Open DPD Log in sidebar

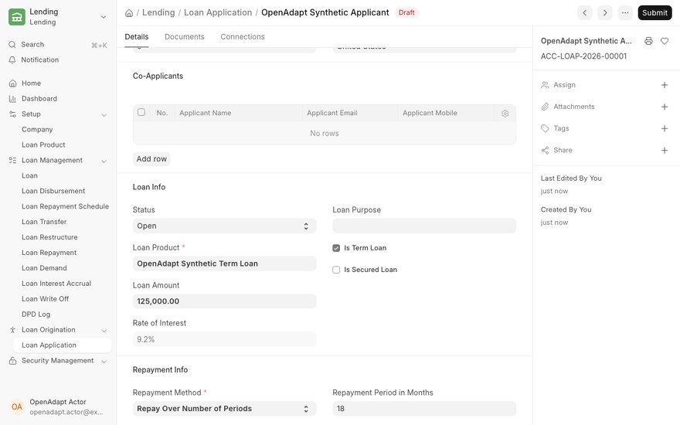(x=36, y=314)
